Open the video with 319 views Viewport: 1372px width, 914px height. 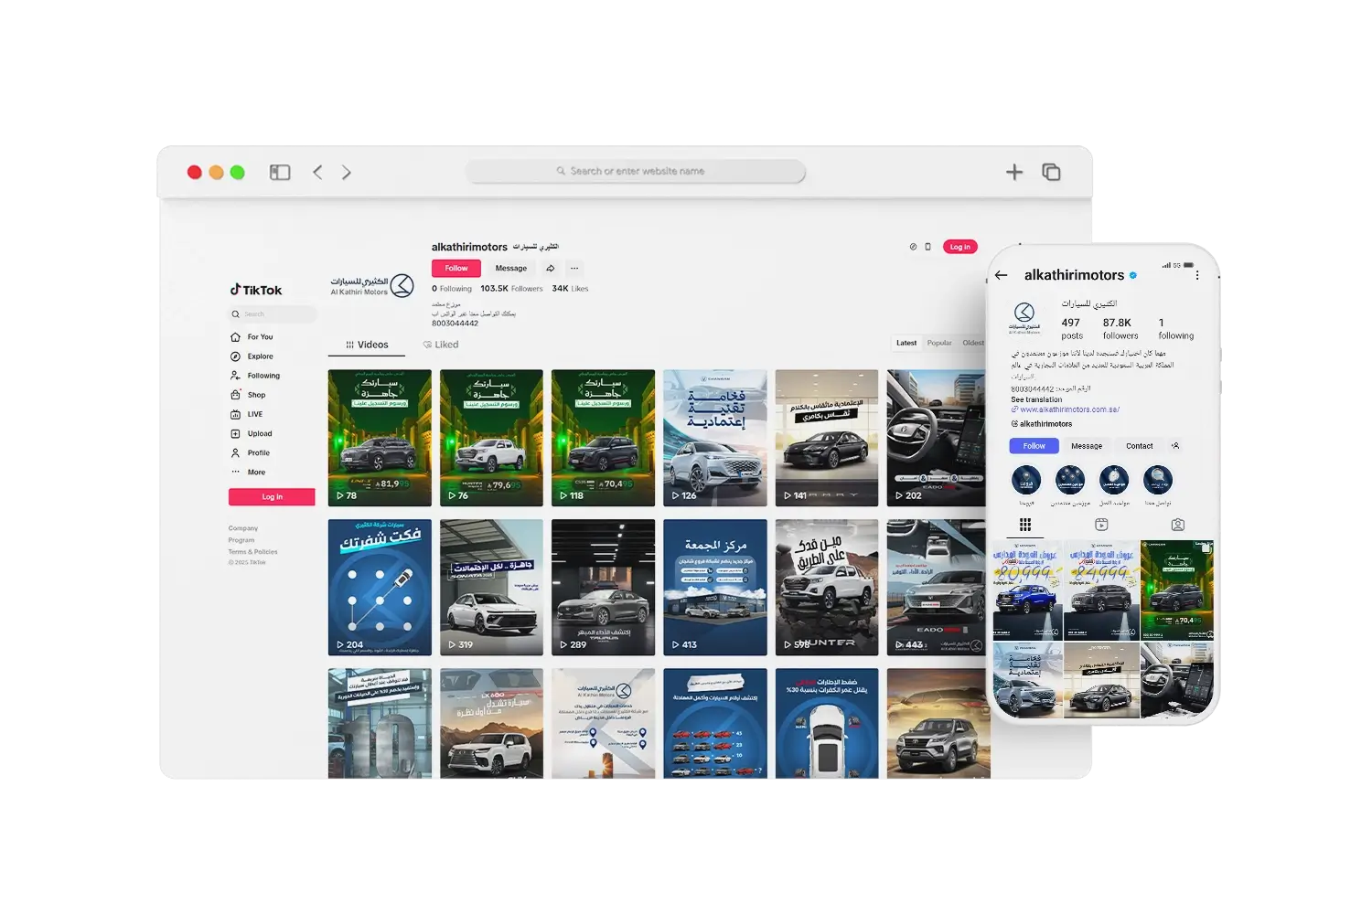pos(491,587)
